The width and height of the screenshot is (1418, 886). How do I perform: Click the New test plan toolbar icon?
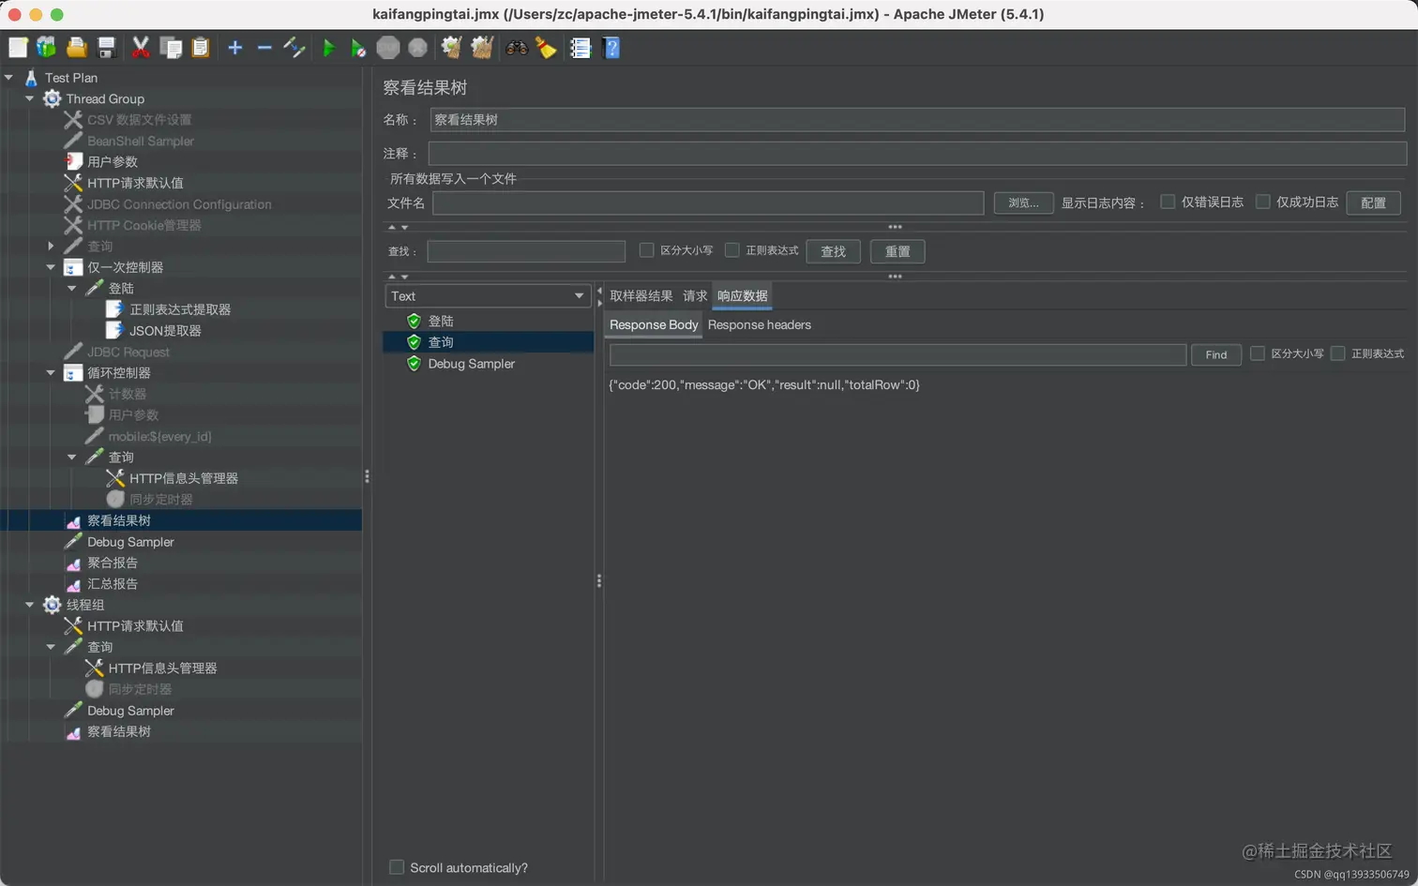18,48
